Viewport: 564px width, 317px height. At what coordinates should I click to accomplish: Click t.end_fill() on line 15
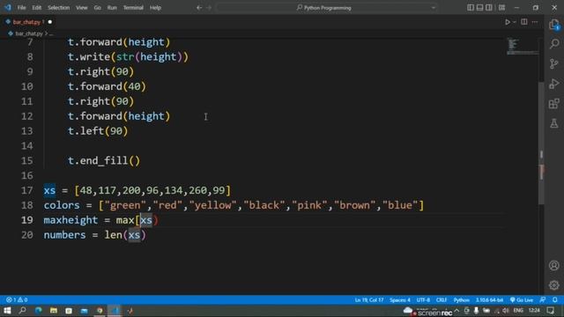pyautogui.click(x=104, y=160)
